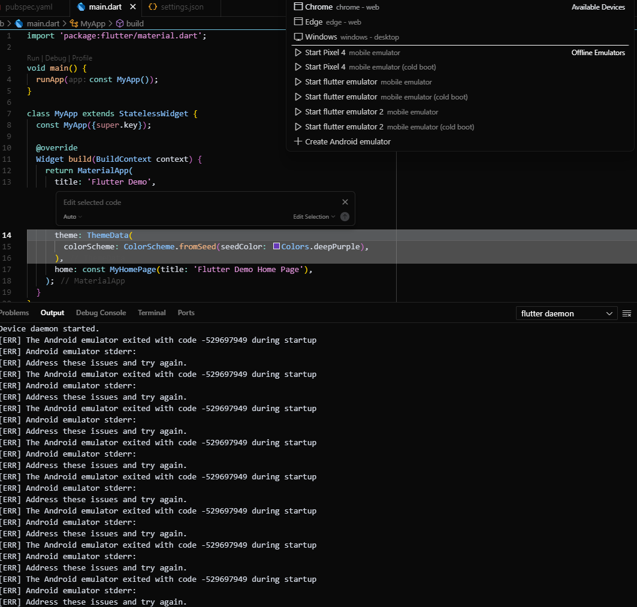Choose Windows desktop device

coord(459,37)
